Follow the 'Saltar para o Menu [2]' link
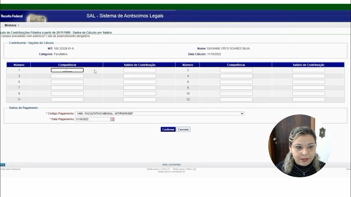 pos(184,169)
